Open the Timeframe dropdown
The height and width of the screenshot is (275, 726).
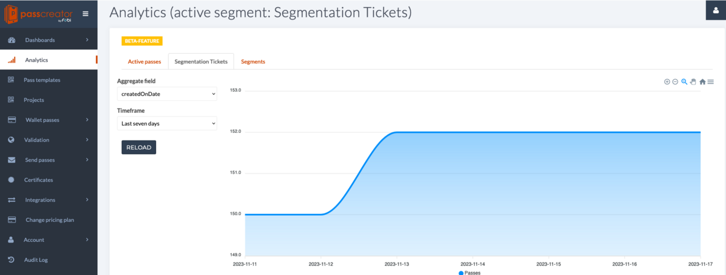(x=167, y=124)
